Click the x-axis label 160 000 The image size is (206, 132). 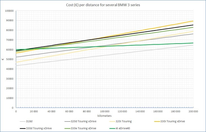(158, 111)
